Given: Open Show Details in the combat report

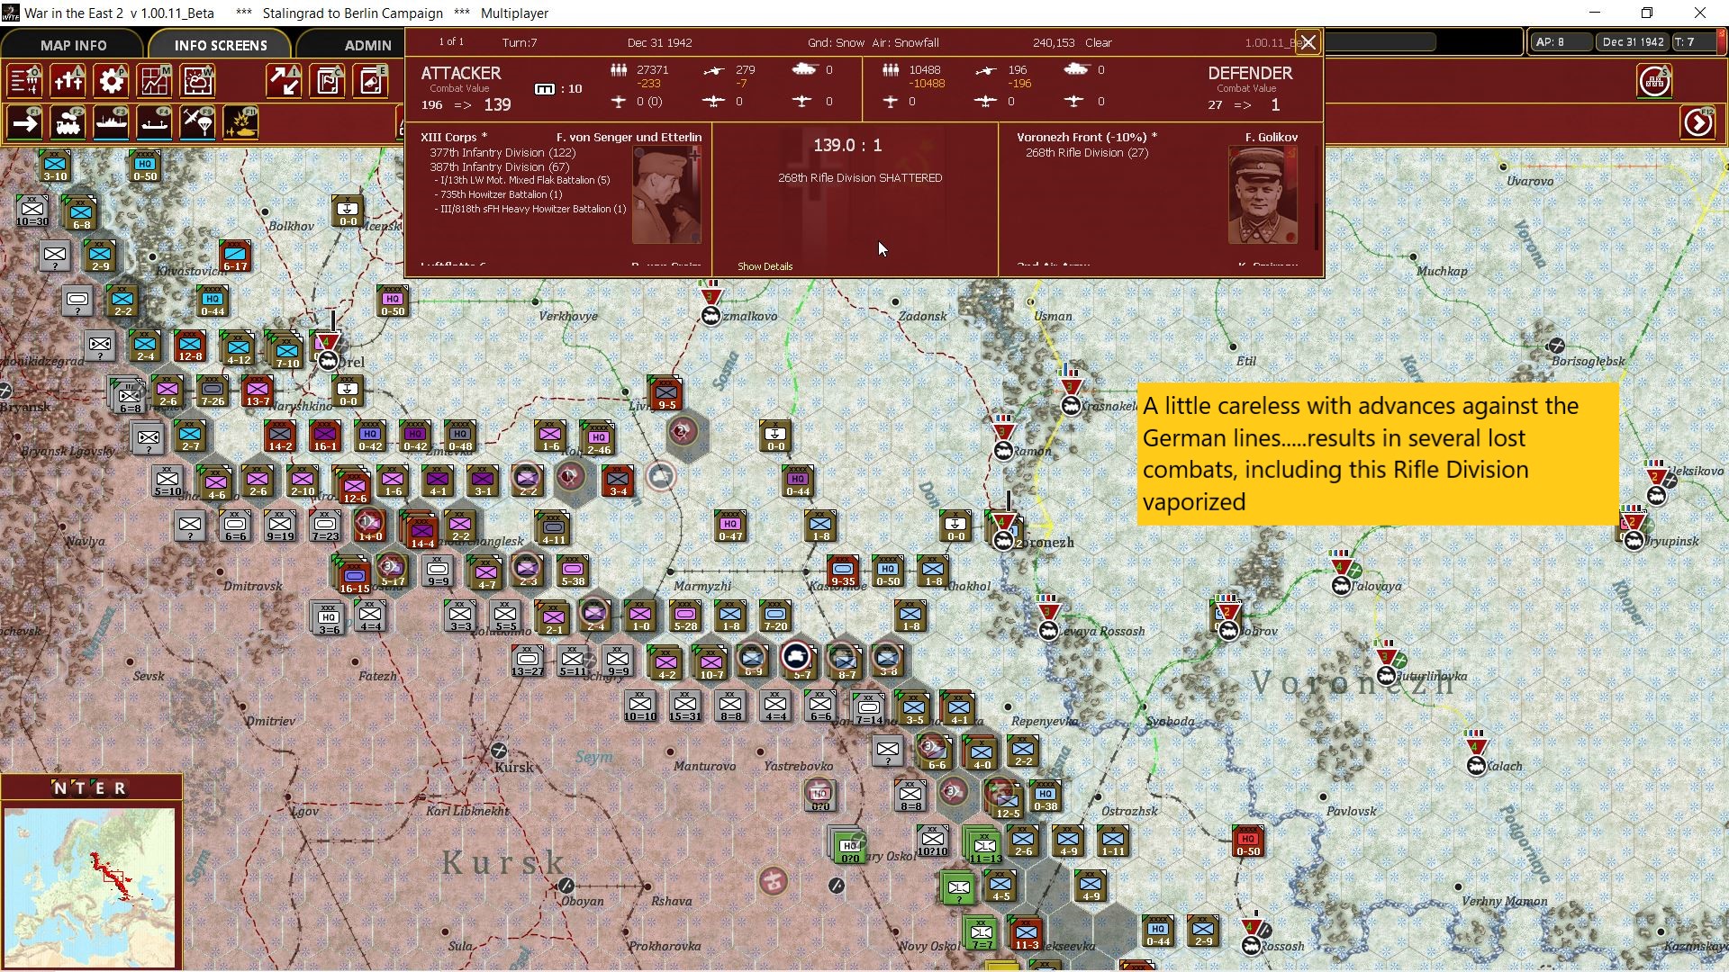Looking at the screenshot, I should [x=764, y=265].
